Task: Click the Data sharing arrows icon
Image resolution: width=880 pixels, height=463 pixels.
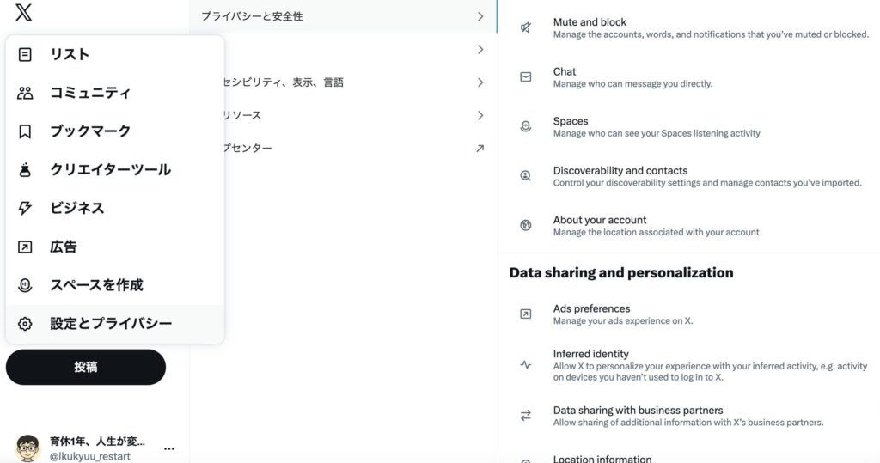Action: 526,416
